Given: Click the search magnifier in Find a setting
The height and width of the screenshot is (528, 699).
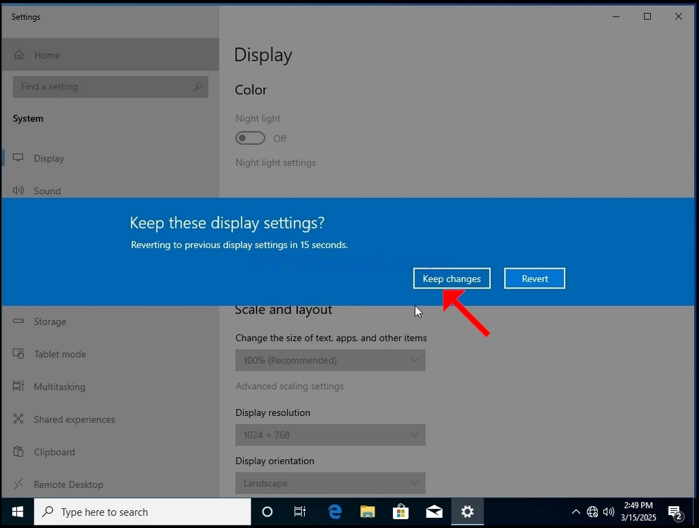Looking at the screenshot, I should point(198,87).
